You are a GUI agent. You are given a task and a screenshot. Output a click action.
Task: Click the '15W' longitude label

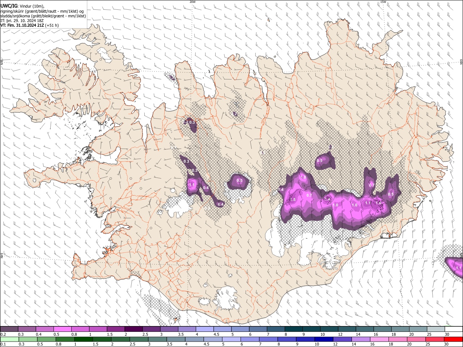point(383,2)
